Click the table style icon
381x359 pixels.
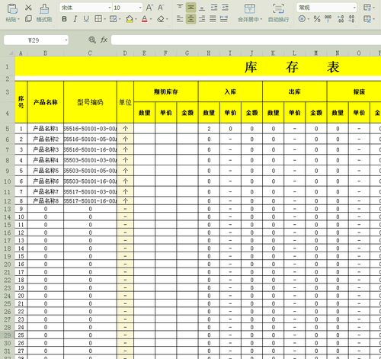pyautogui.click(x=367, y=19)
